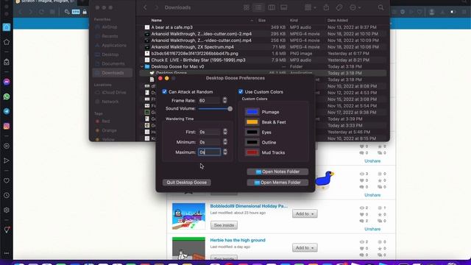Image resolution: width=471 pixels, height=265 pixels.
Task: Toggle the Can Attack at Random checkbox
Action: (x=164, y=91)
